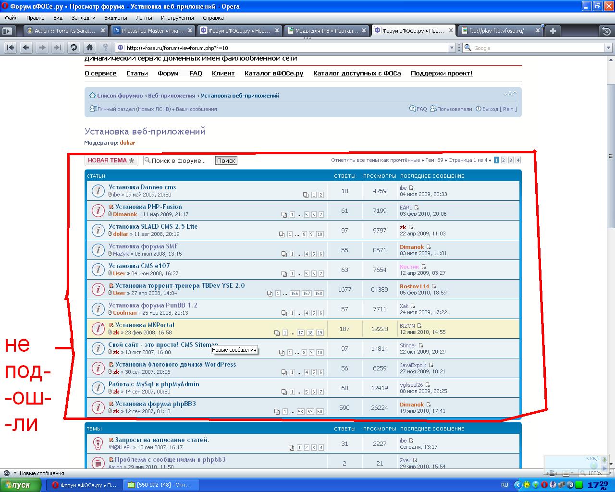Click the home icon before Список форумов
Screen dimensions: 615x492
coord(92,96)
